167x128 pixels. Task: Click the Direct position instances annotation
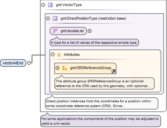(x=102, y=104)
